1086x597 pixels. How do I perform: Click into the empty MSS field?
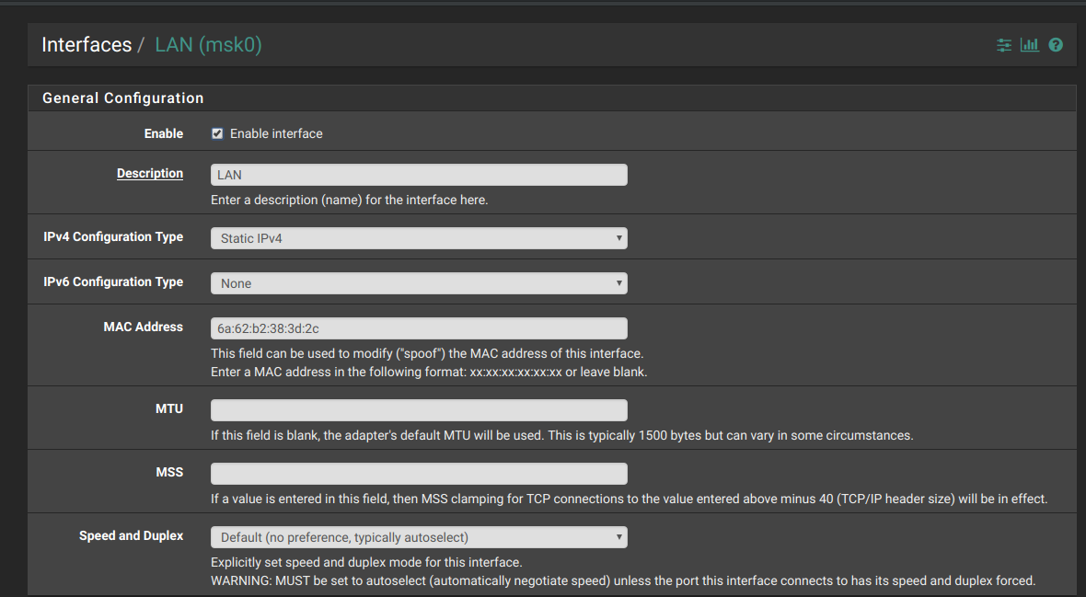[419, 474]
